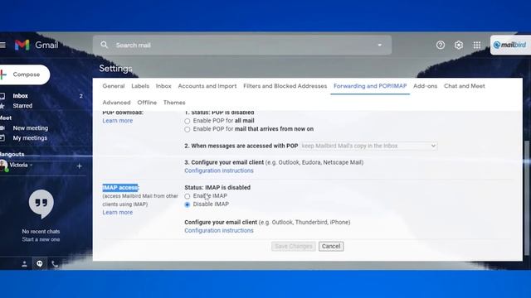
Task: Click the Hangouts quote bubble graphic
Action: click(41, 204)
